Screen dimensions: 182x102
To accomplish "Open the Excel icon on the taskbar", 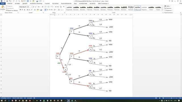I will click(72, 101).
